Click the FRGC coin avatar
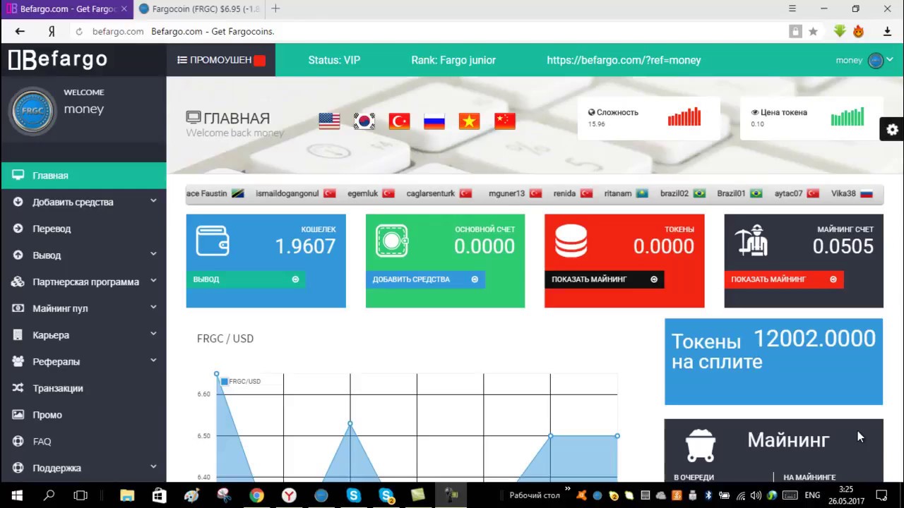The width and height of the screenshot is (904, 508). click(x=32, y=111)
